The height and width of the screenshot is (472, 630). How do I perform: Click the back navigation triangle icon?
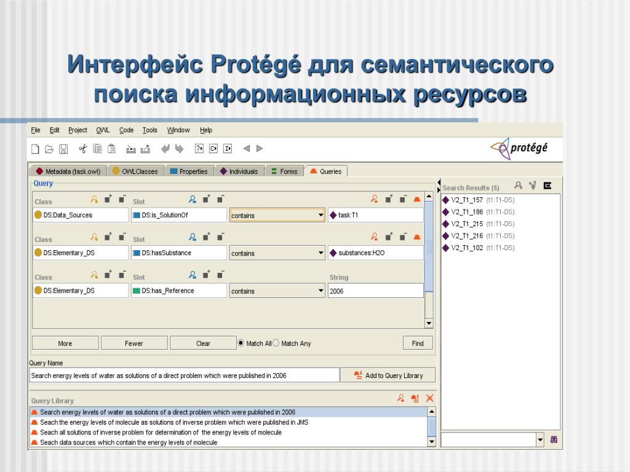pos(247,149)
